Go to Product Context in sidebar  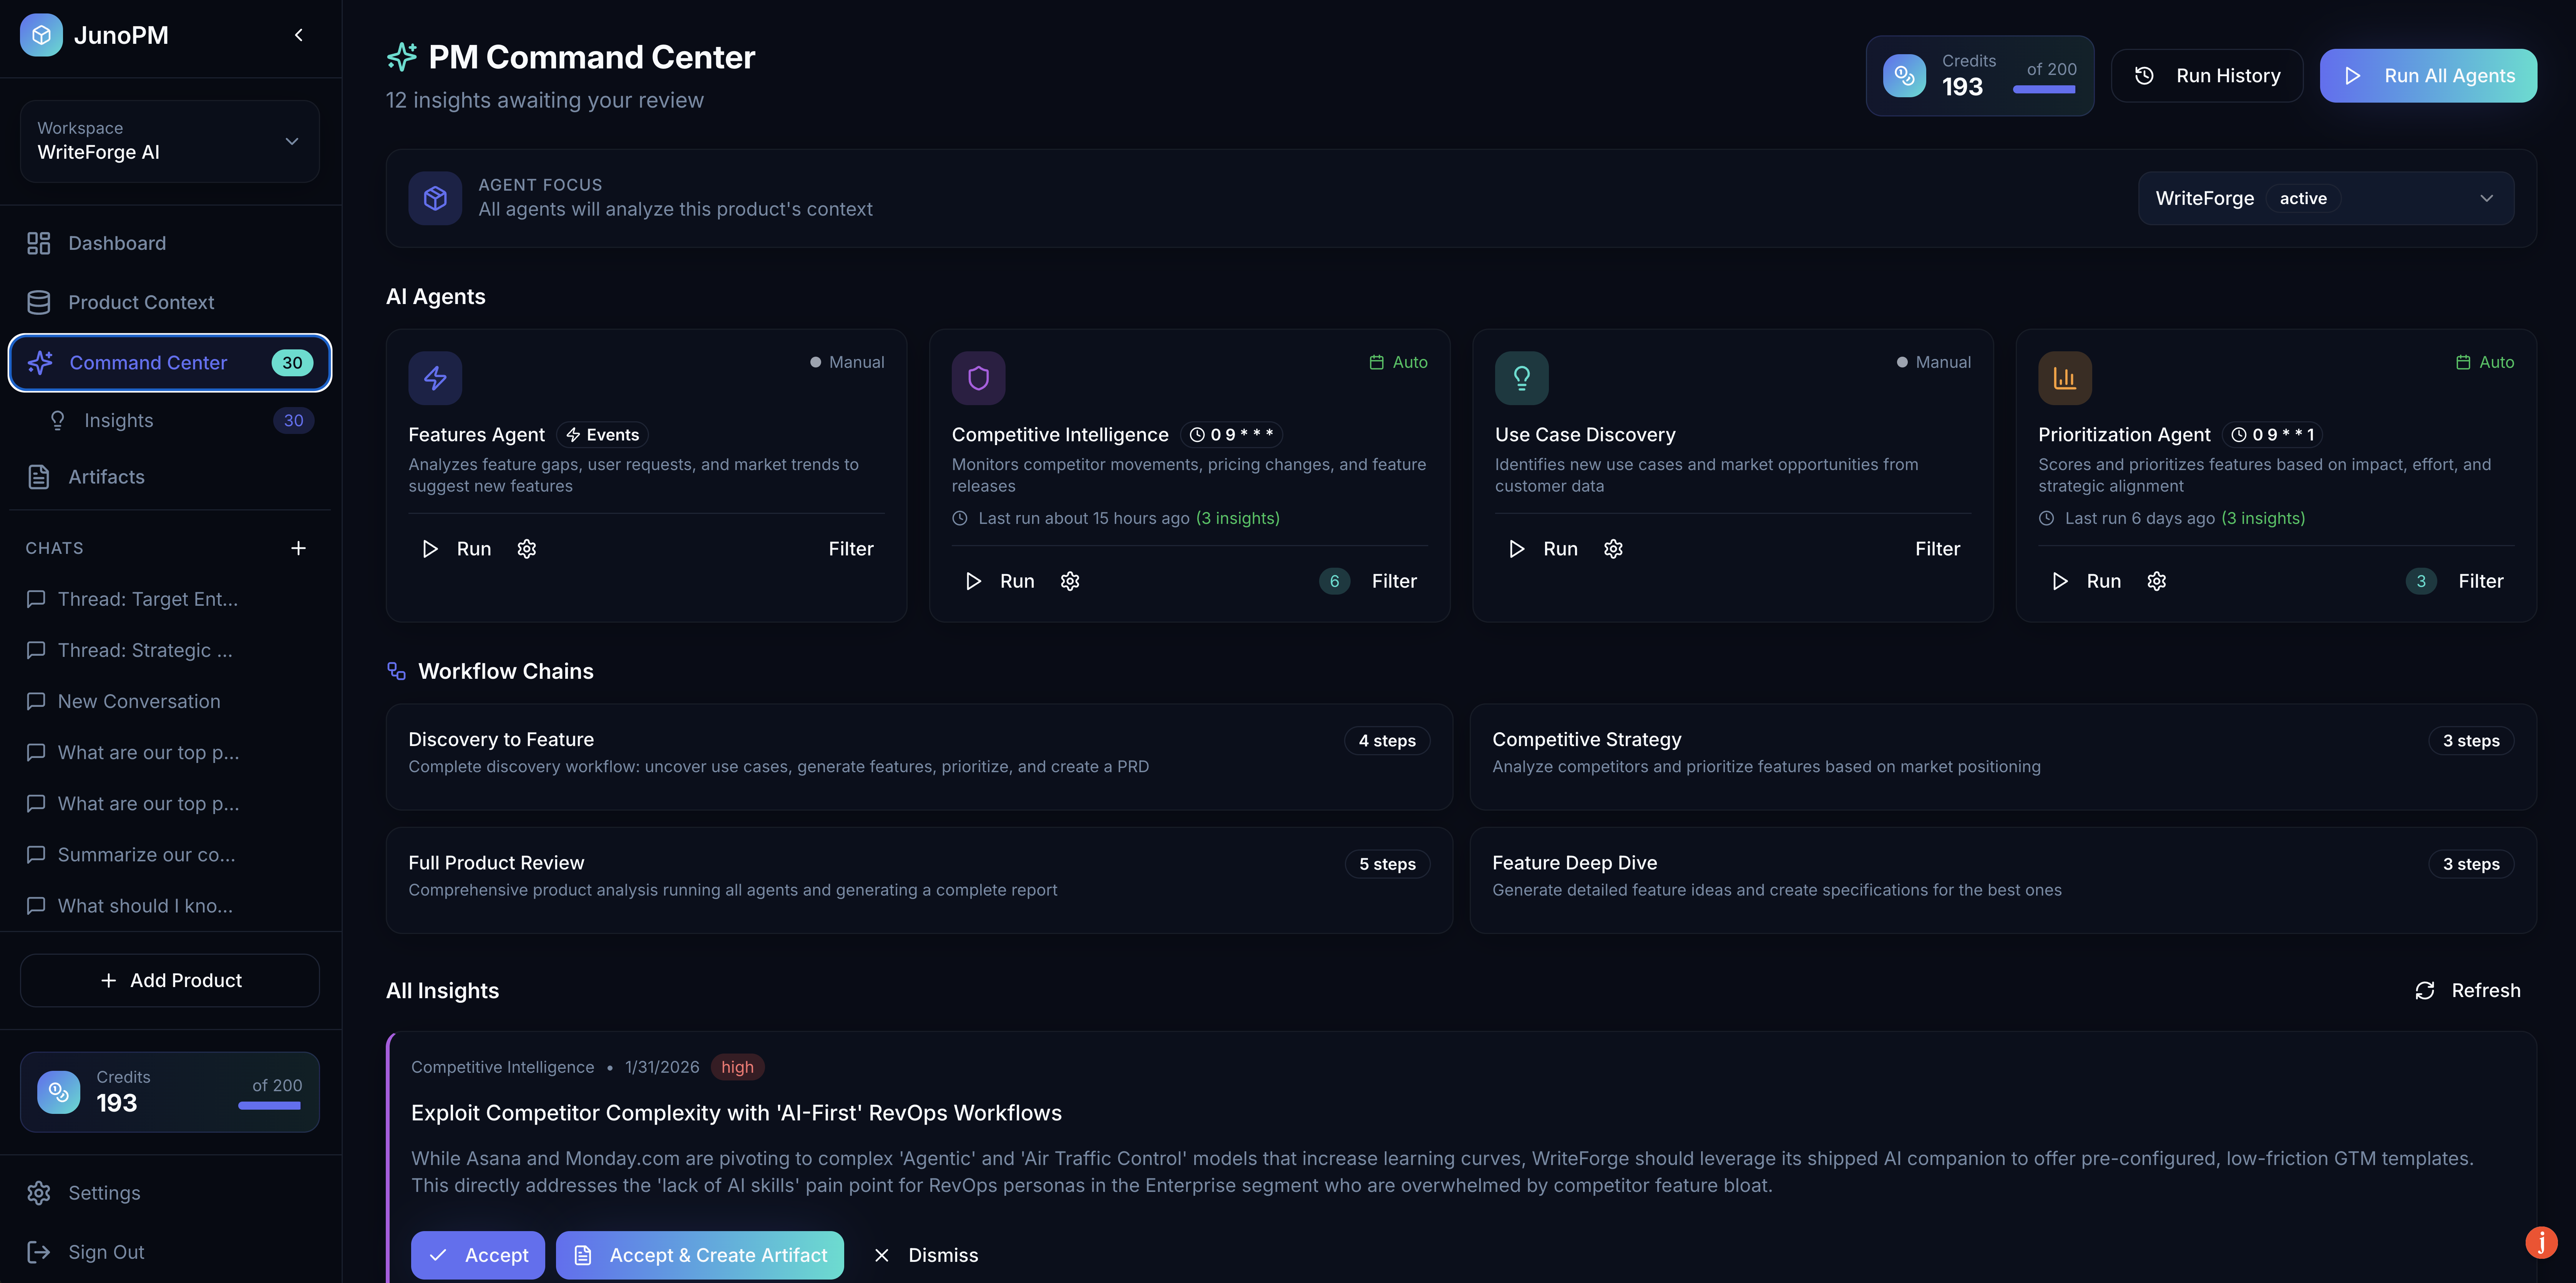click(141, 302)
